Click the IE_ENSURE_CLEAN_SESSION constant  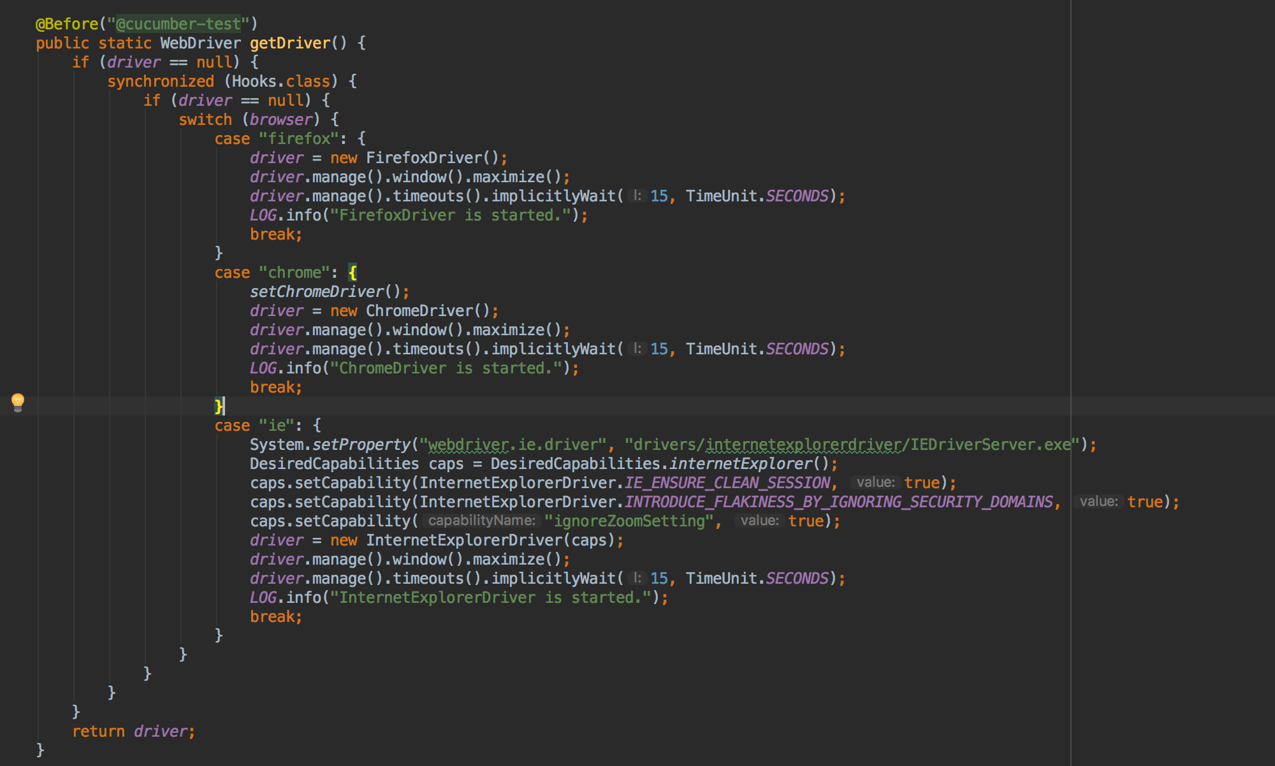[x=727, y=483]
